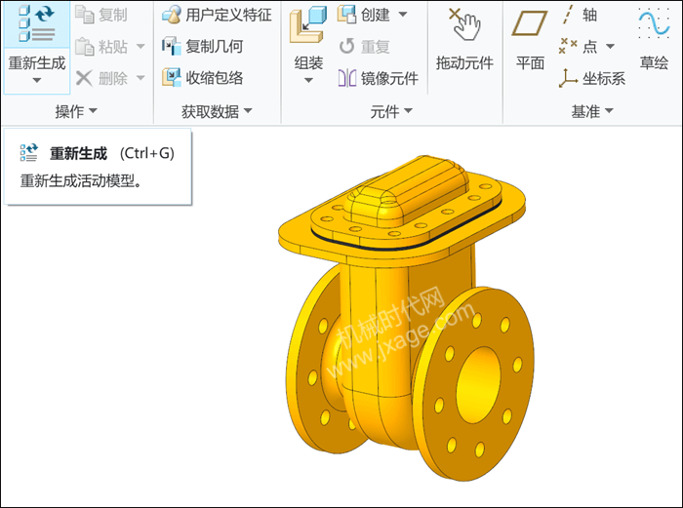Click the 重新生成 (Ctrl+G) tooltip title
This screenshot has width=683, height=508.
112,153
